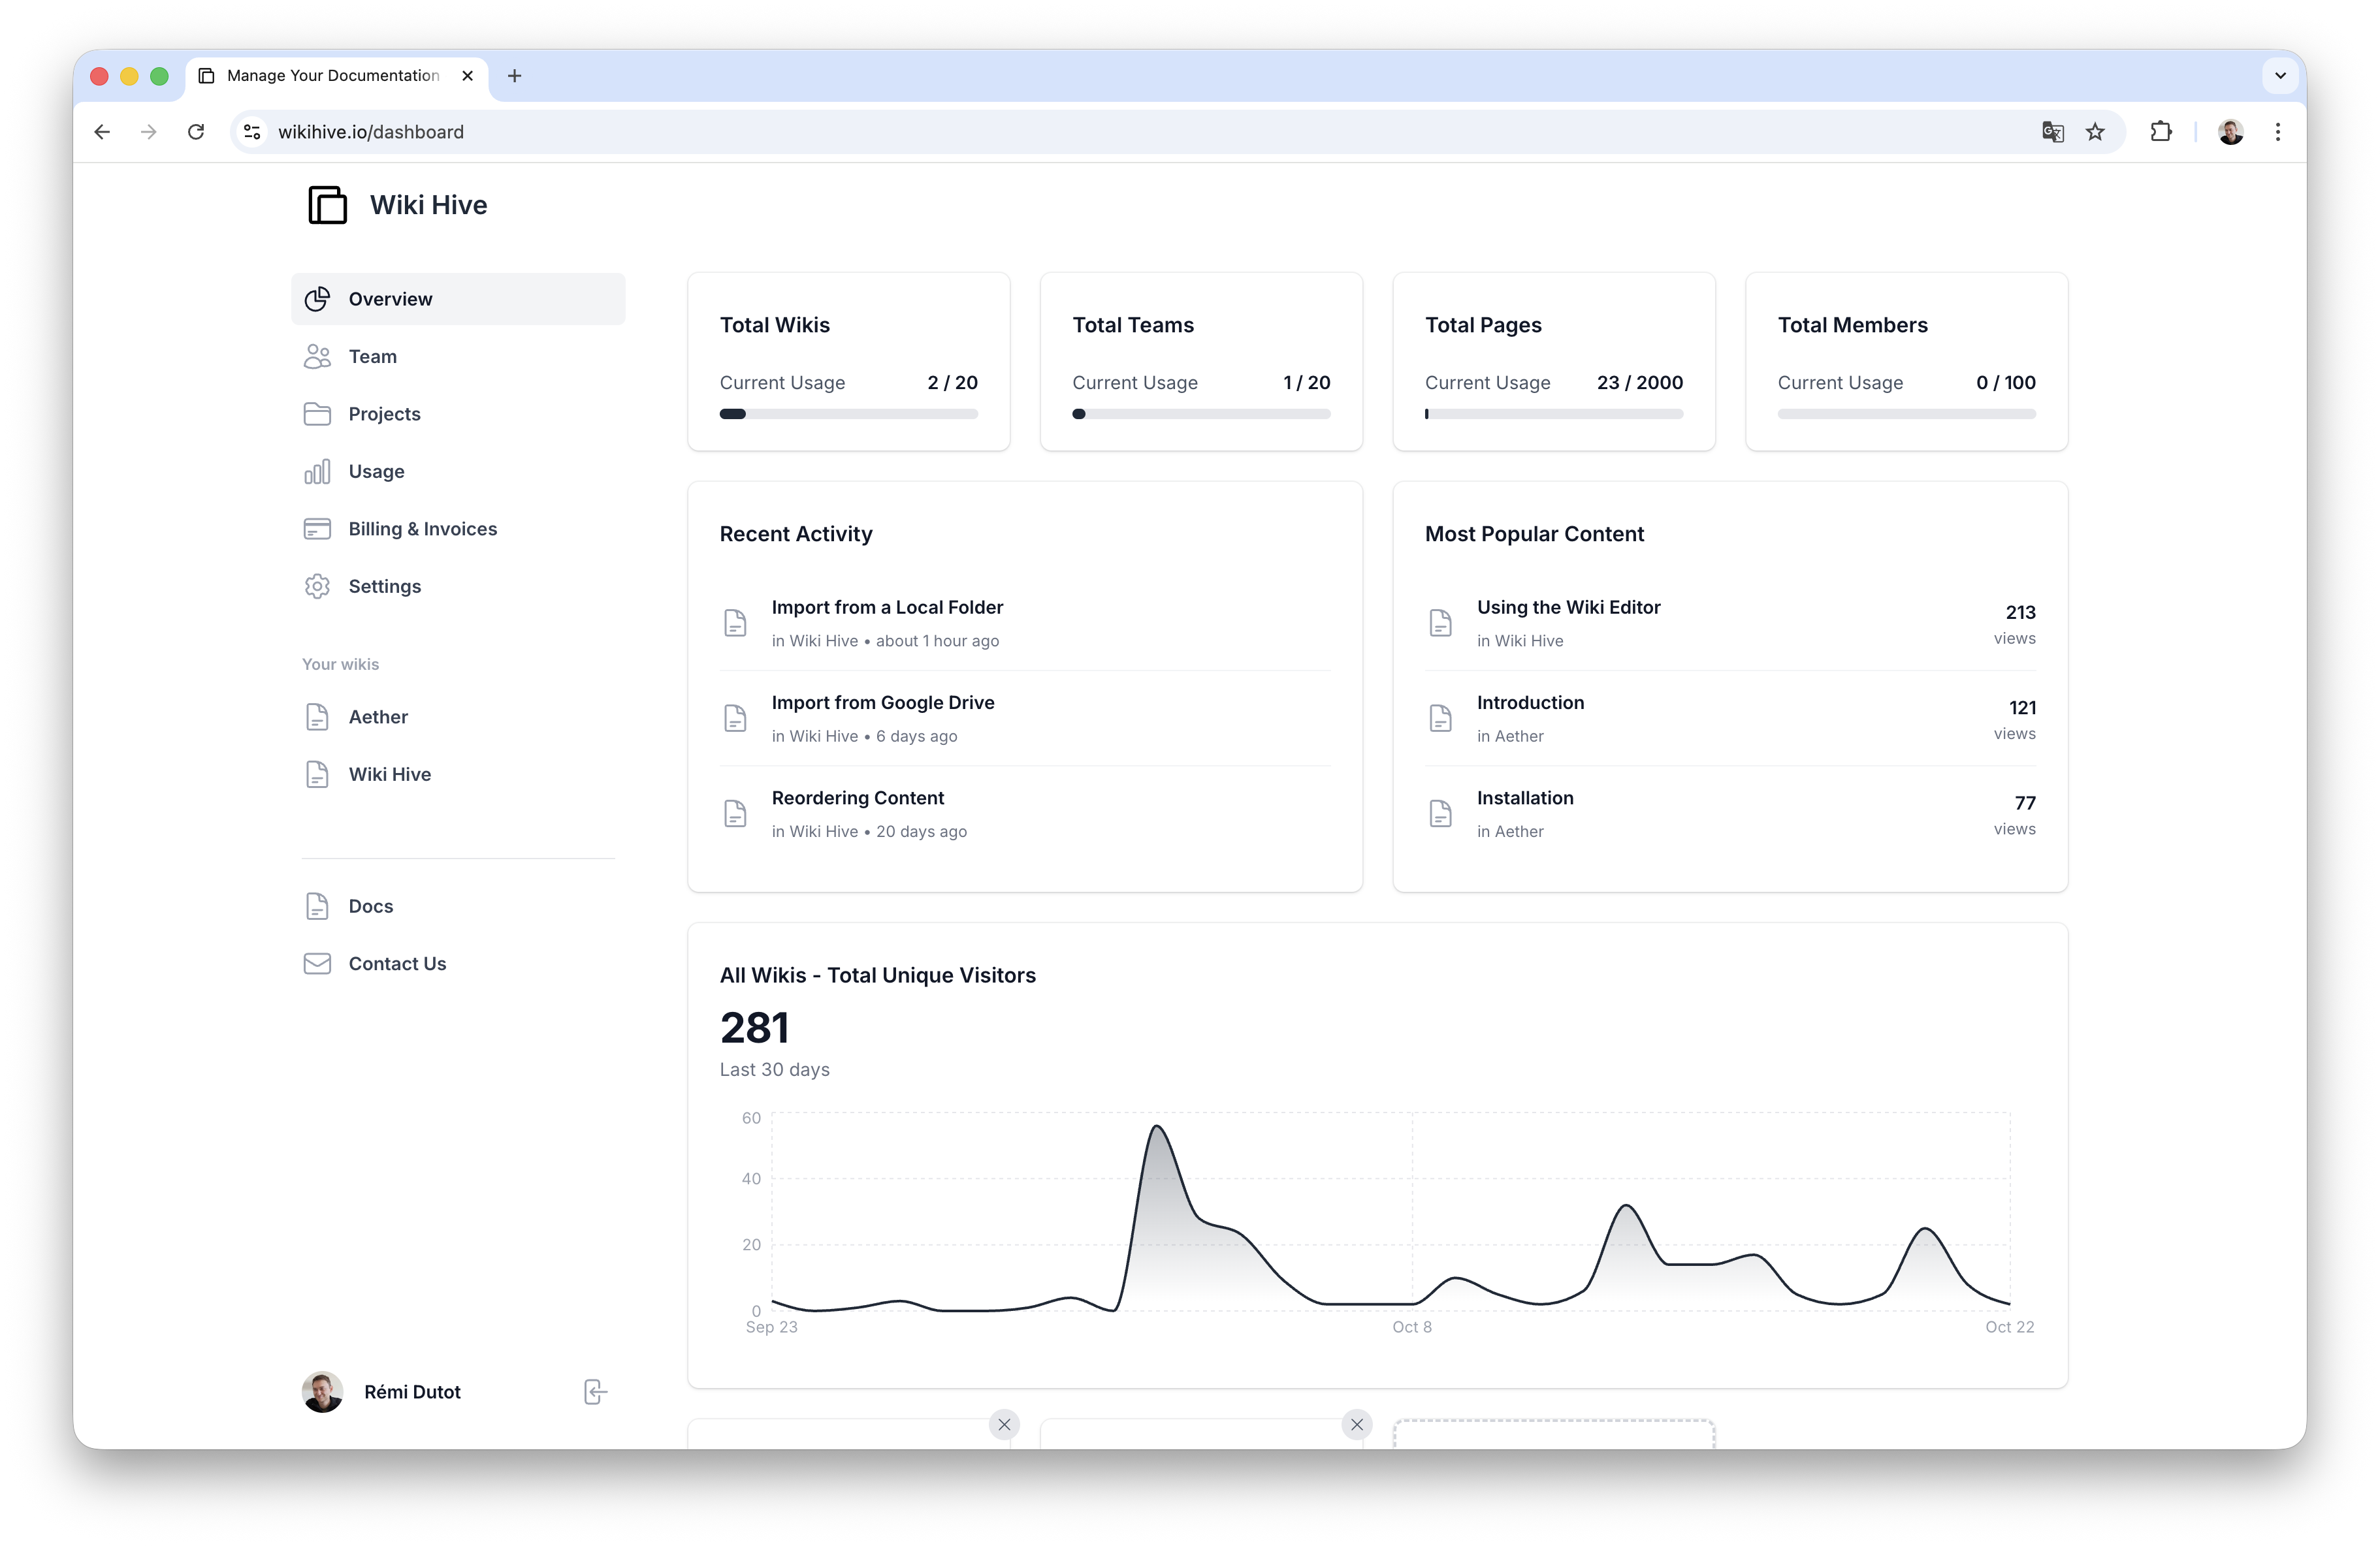This screenshot has width=2380, height=1546.
Task: Open the browser extensions puzzle icon
Action: coord(2160,132)
